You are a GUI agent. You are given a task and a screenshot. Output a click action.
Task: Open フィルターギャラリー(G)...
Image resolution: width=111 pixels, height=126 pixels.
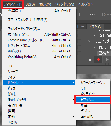39,29
